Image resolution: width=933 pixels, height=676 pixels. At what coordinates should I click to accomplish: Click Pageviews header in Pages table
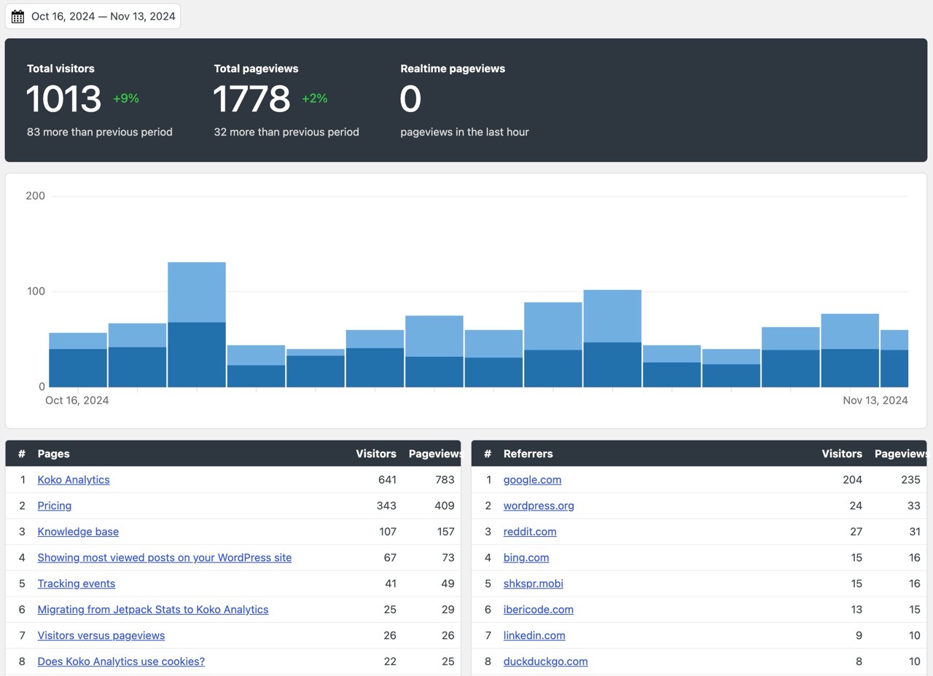(434, 453)
